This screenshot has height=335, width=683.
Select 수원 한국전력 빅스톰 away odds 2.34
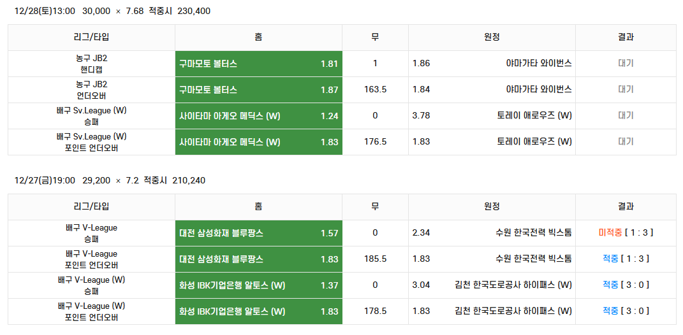pos(492,233)
